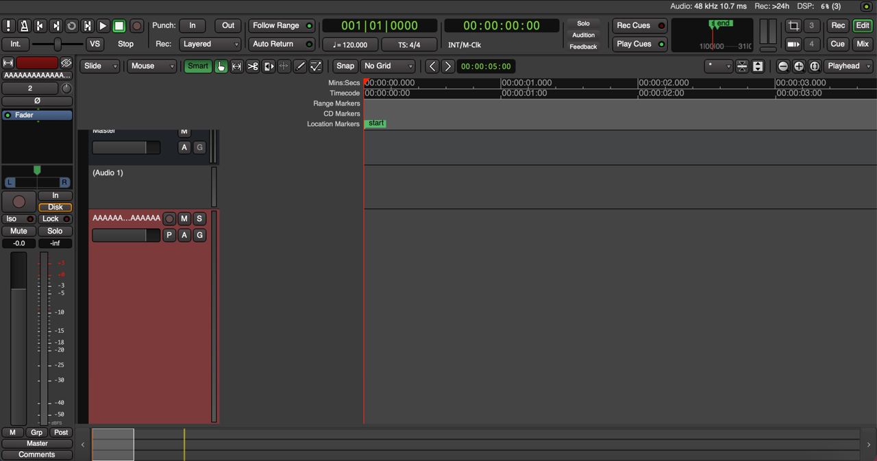
Task: Open the Layered record mode dropdown
Action: [210, 44]
